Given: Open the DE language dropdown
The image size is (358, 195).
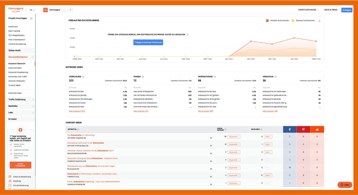Looking at the screenshot, I should pyautogui.click(x=32, y=10).
